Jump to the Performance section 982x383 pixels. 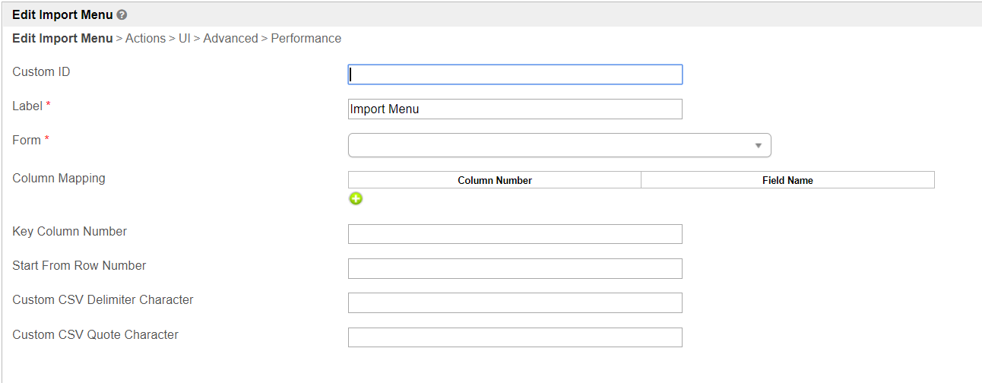[306, 38]
